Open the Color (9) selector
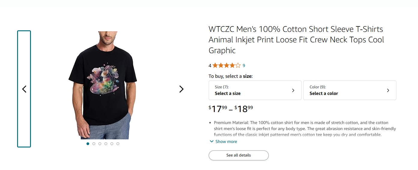This screenshot has width=418, height=170. click(x=350, y=90)
